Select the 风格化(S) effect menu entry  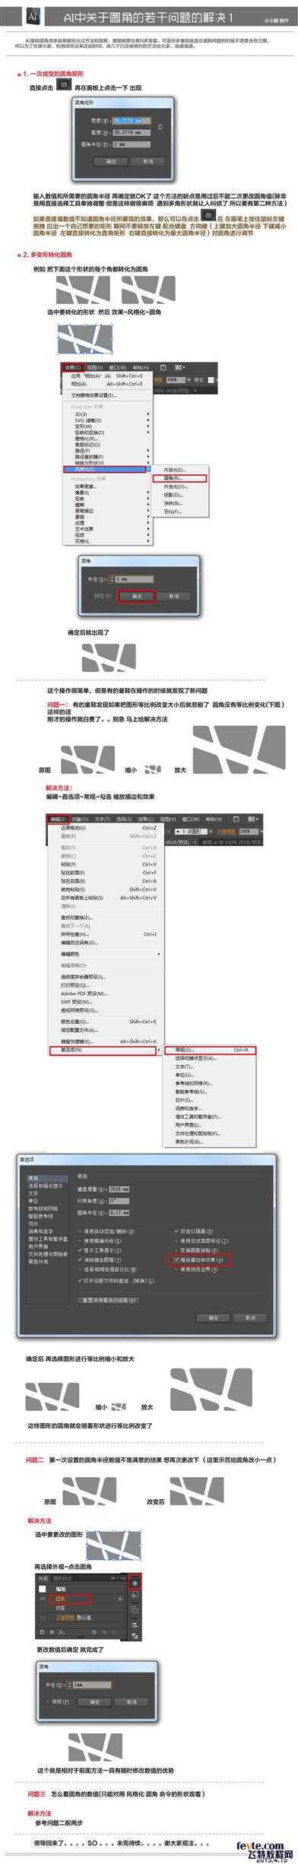click(x=106, y=469)
